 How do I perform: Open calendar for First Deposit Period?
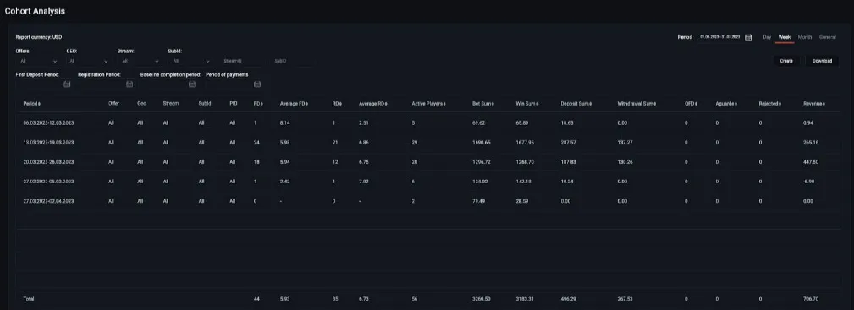(68, 84)
